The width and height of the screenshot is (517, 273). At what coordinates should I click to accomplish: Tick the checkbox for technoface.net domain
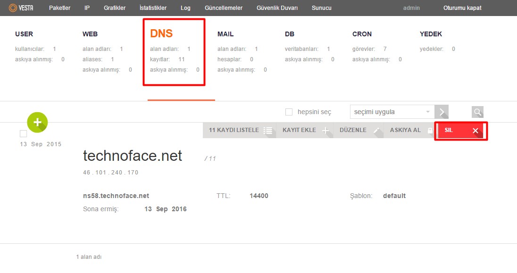click(24, 133)
